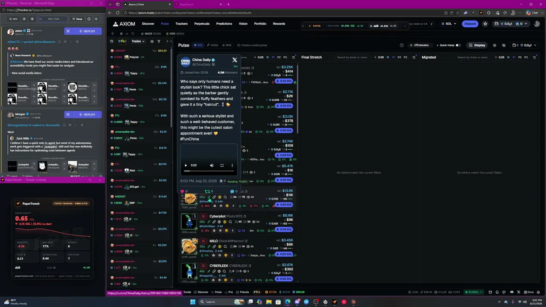Open the Final Stretch filter sliders icon
The height and width of the screenshot is (307, 546).
[414, 57]
